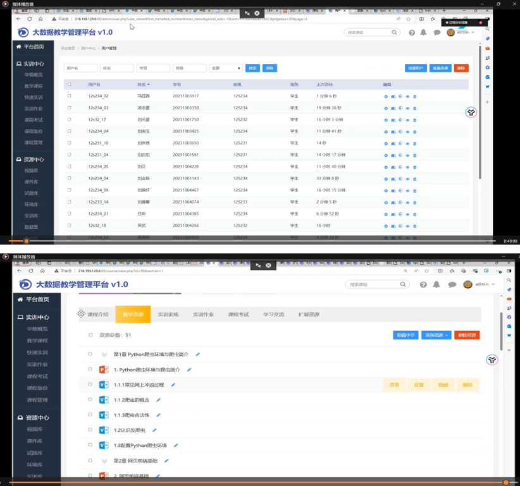
Task: Click the gear edit icon for user 12s234_02
Action: click(386, 96)
